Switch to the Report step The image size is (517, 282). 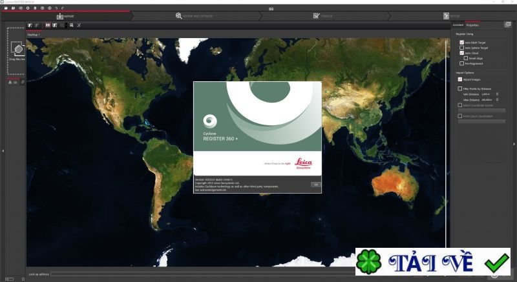(452, 15)
